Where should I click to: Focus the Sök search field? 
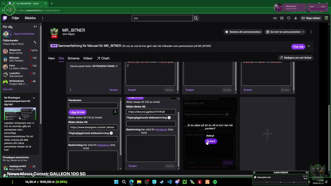click(162, 18)
